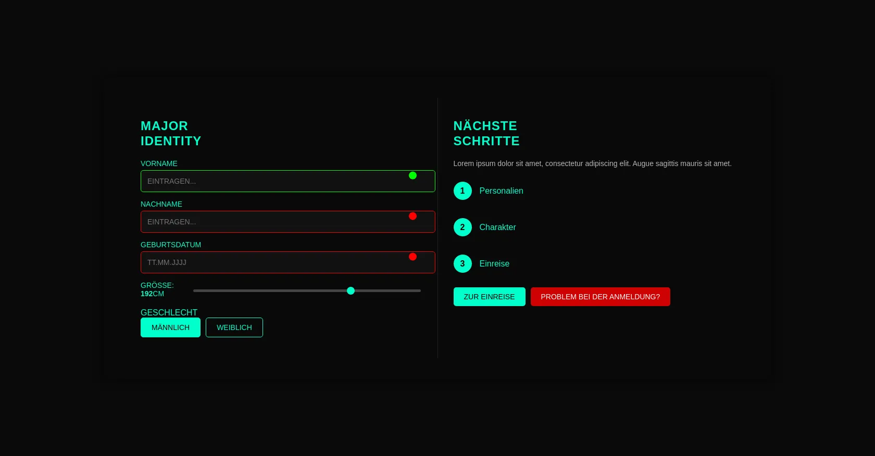The width and height of the screenshot is (875, 456).
Task: Click Problem bei der Anmeldung button
Action: coord(600,297)
